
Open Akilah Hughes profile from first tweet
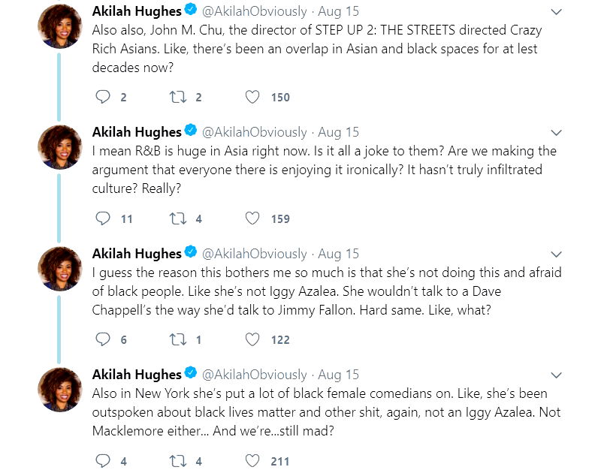click(x=137, y=11)
